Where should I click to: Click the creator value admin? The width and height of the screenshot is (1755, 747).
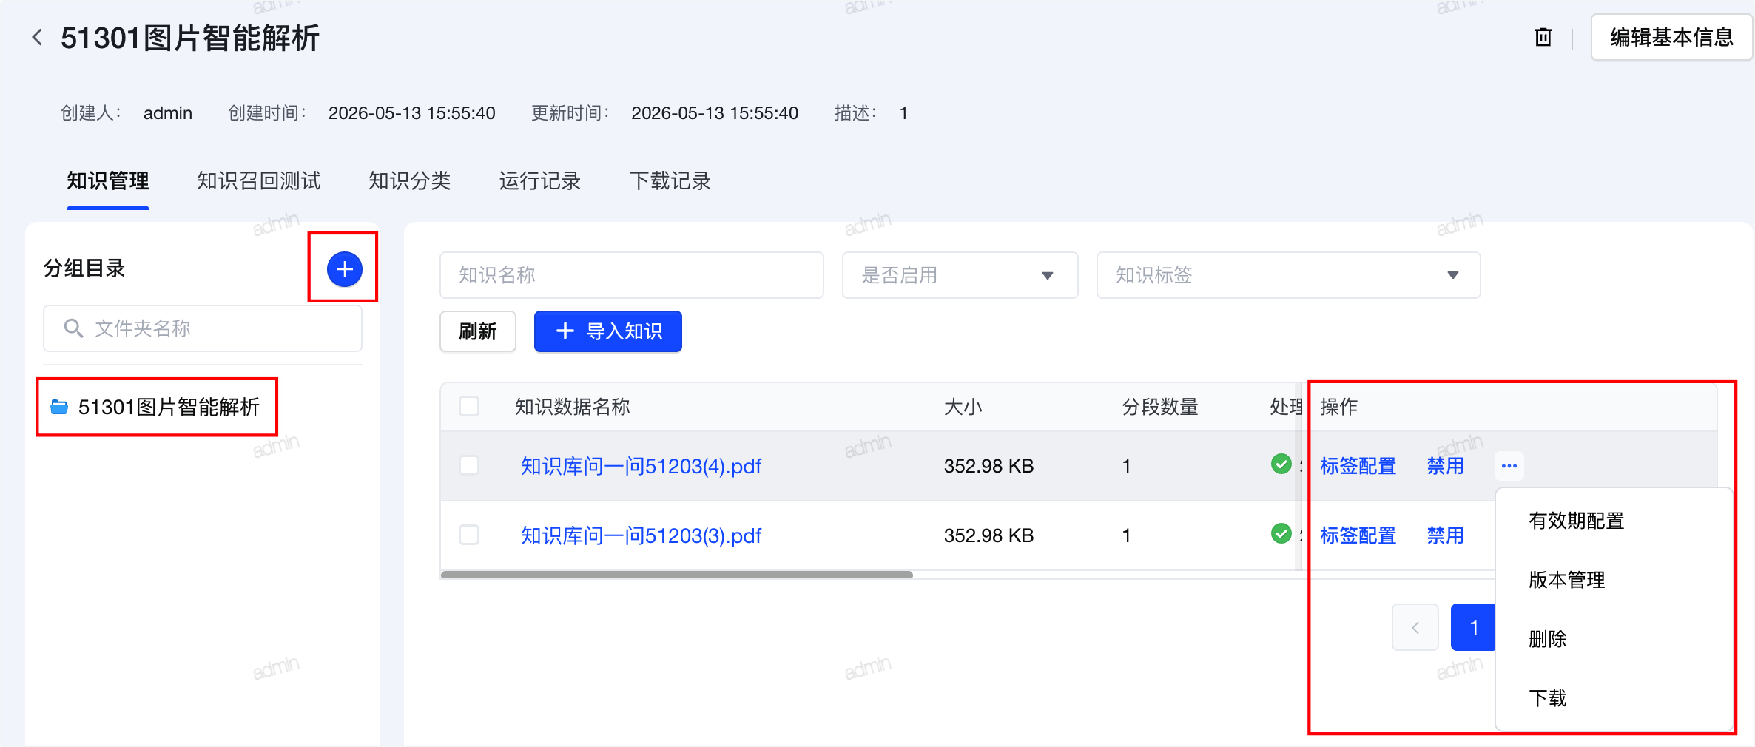pyautogui.click(x=168, y=113)
